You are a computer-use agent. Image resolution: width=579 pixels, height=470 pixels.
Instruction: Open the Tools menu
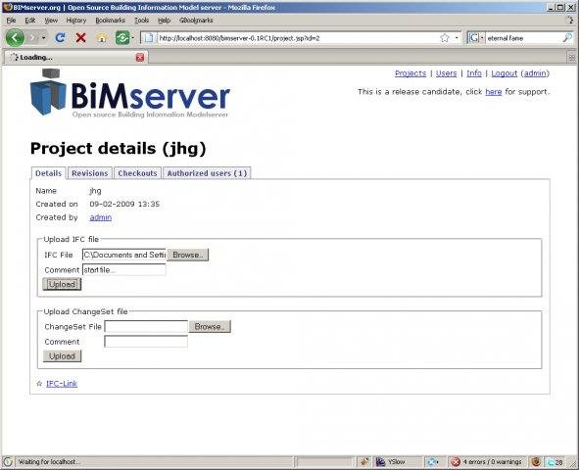click(141, 21)
